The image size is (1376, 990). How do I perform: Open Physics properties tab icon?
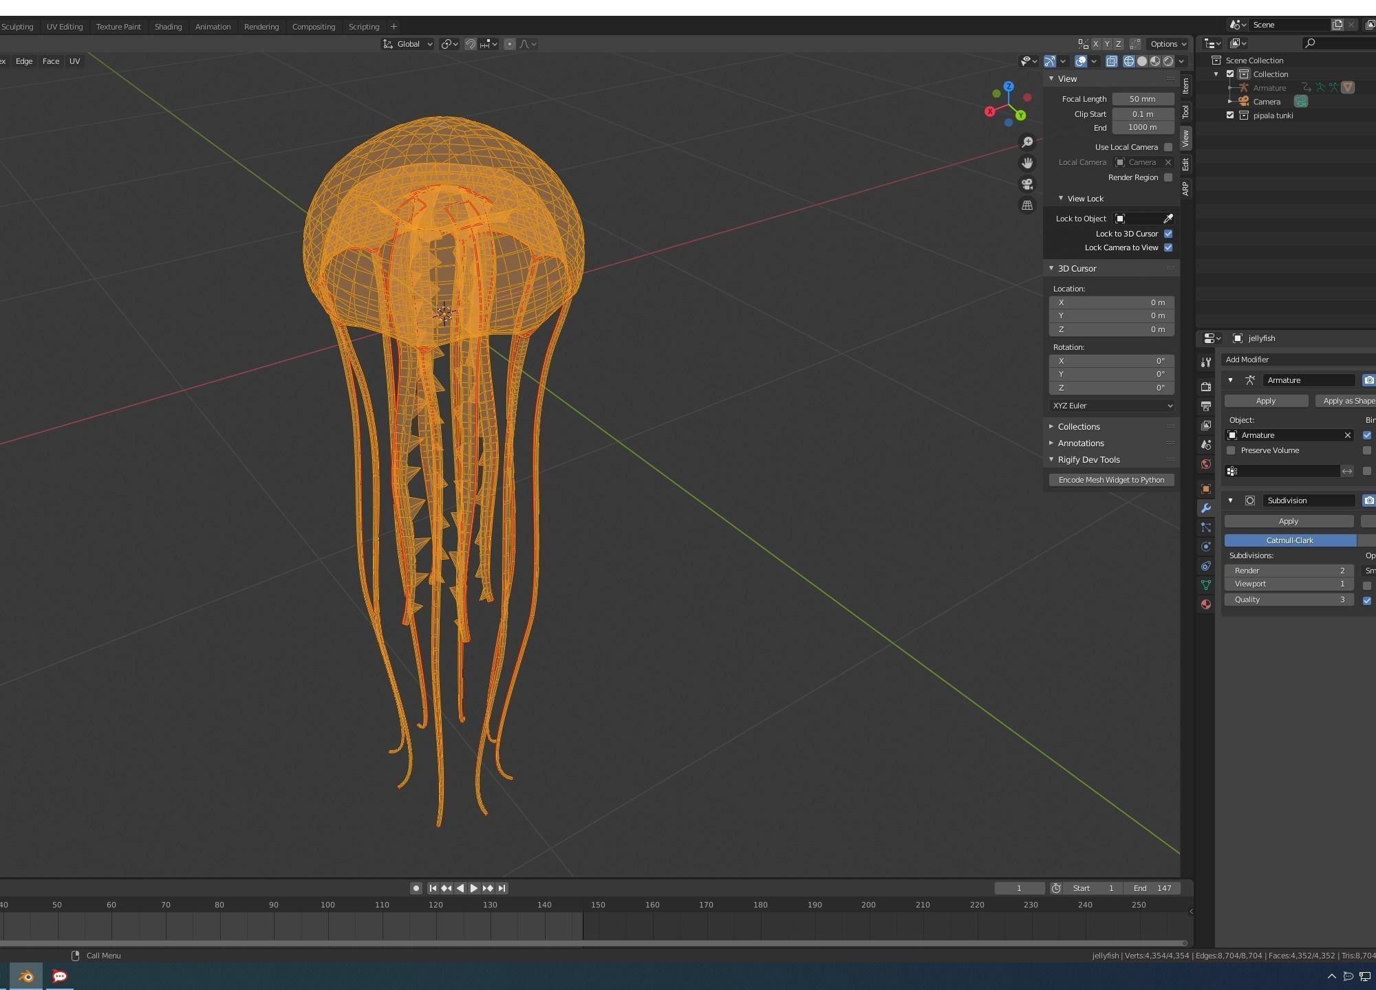[1206, 547]
